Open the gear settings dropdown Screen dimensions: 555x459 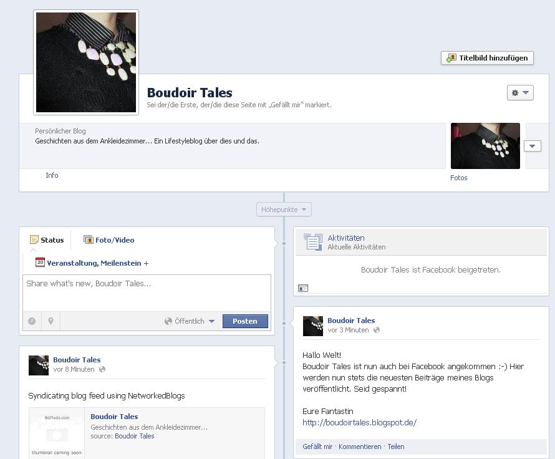pos(520,93)
